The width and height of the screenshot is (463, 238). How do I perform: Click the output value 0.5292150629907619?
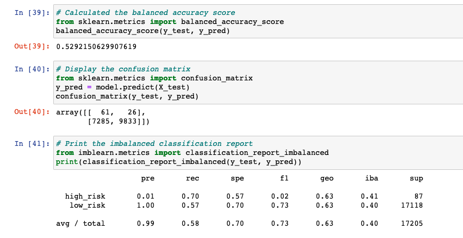96,47
